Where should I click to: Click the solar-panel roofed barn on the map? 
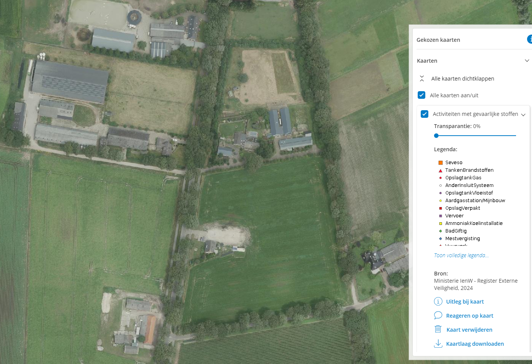69,82
